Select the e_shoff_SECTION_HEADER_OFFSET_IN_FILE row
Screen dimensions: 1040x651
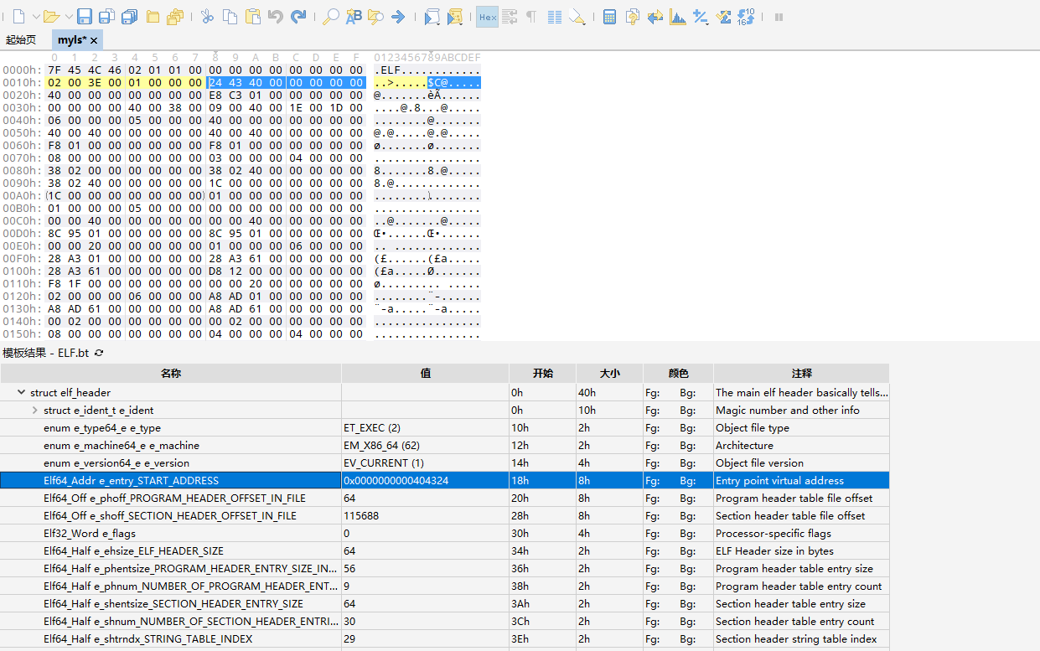pyautogui.click(x=445, y=515)
